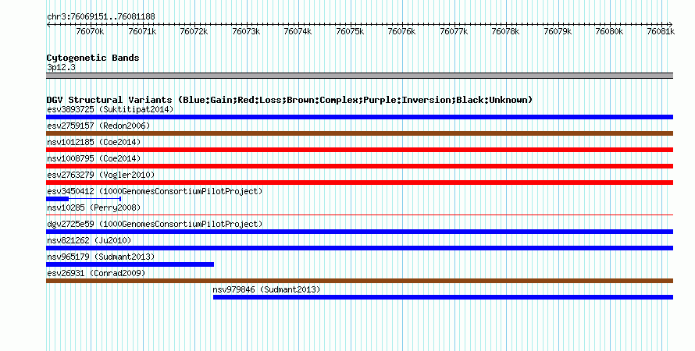
Task: Select the brown esv26931 complex bar
Action: [x=359, y=281]
